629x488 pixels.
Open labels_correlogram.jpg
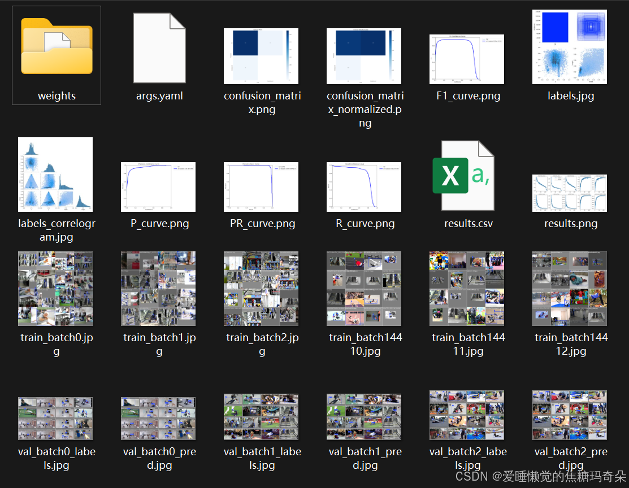click(55, 174)
